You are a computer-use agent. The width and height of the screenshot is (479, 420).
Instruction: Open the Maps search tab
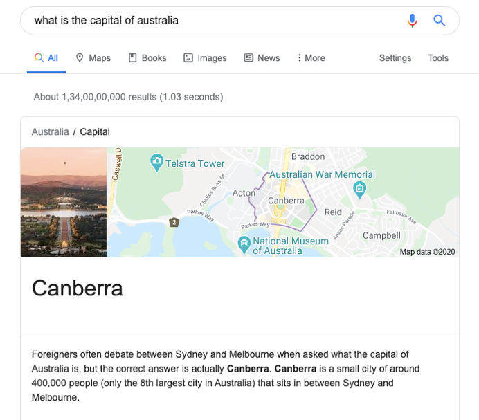pos(93,58)
